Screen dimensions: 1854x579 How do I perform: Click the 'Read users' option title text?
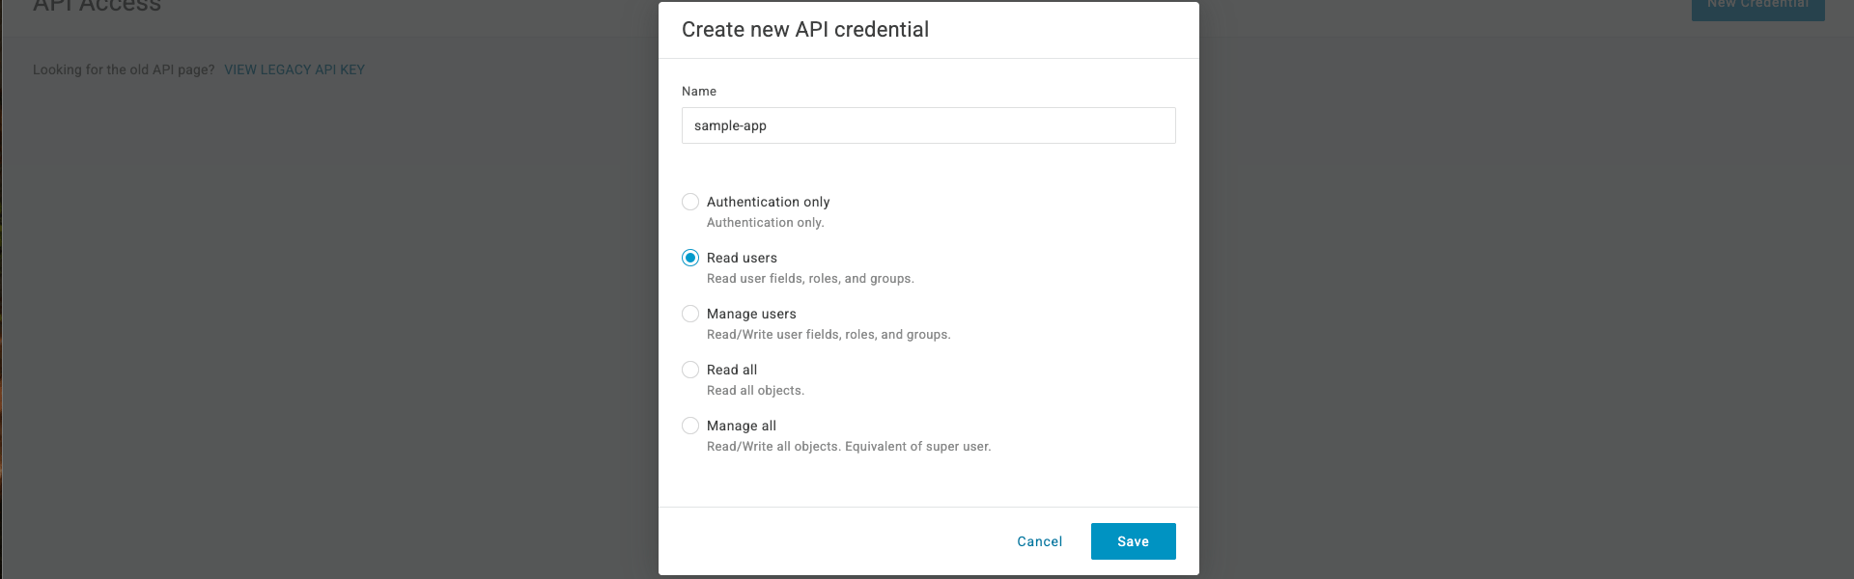pyautogui.click(x=742, y=258)
